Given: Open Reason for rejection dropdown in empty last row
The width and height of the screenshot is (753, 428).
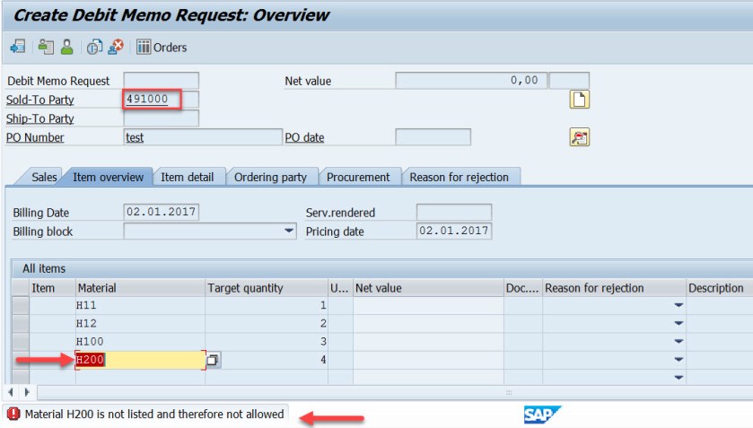Looking at the screenshot, I should 679,378.
